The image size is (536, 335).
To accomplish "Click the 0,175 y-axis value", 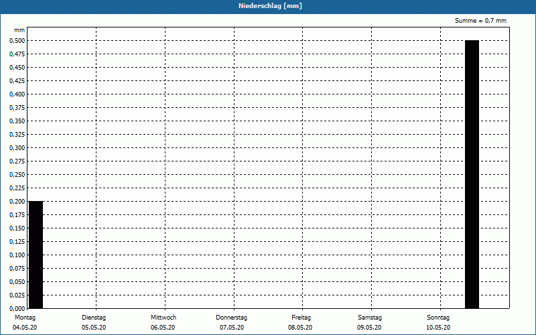I will click(x=17, y=214).
